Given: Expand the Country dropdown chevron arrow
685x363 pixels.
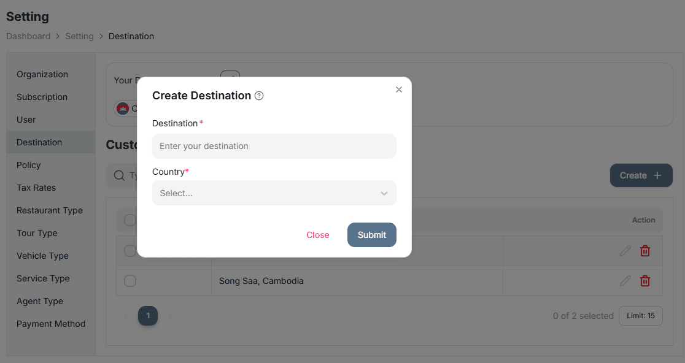Looking at the screenshot, I should tap(384, 193).
